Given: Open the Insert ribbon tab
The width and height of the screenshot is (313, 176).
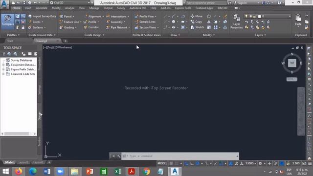Looking at the screenshot, I should 28,8.
